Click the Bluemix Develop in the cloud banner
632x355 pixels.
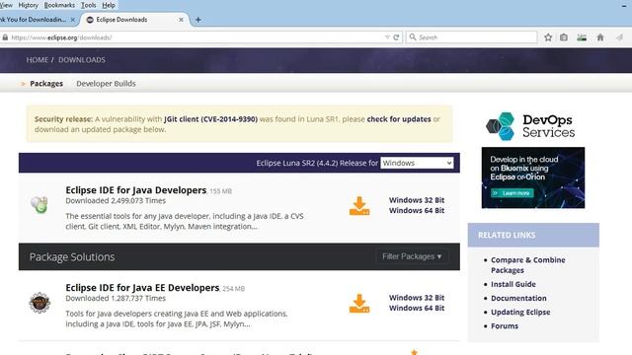click(533, 177)
